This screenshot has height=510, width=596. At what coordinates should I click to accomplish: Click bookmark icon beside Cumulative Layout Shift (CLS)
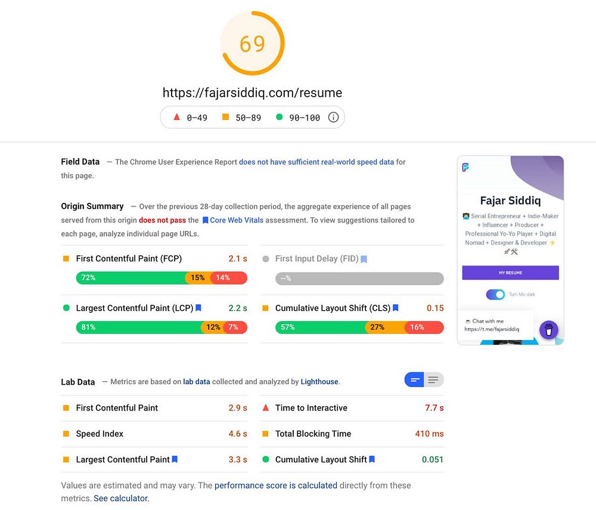point(395,308)
